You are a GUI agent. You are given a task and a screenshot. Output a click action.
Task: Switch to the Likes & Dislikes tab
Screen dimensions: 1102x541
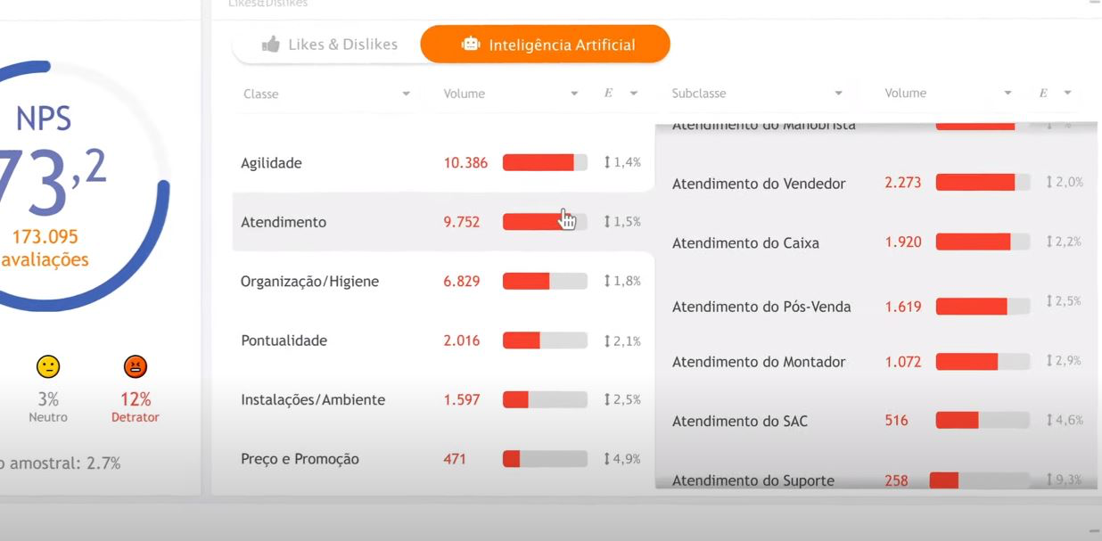coord(329,44)
